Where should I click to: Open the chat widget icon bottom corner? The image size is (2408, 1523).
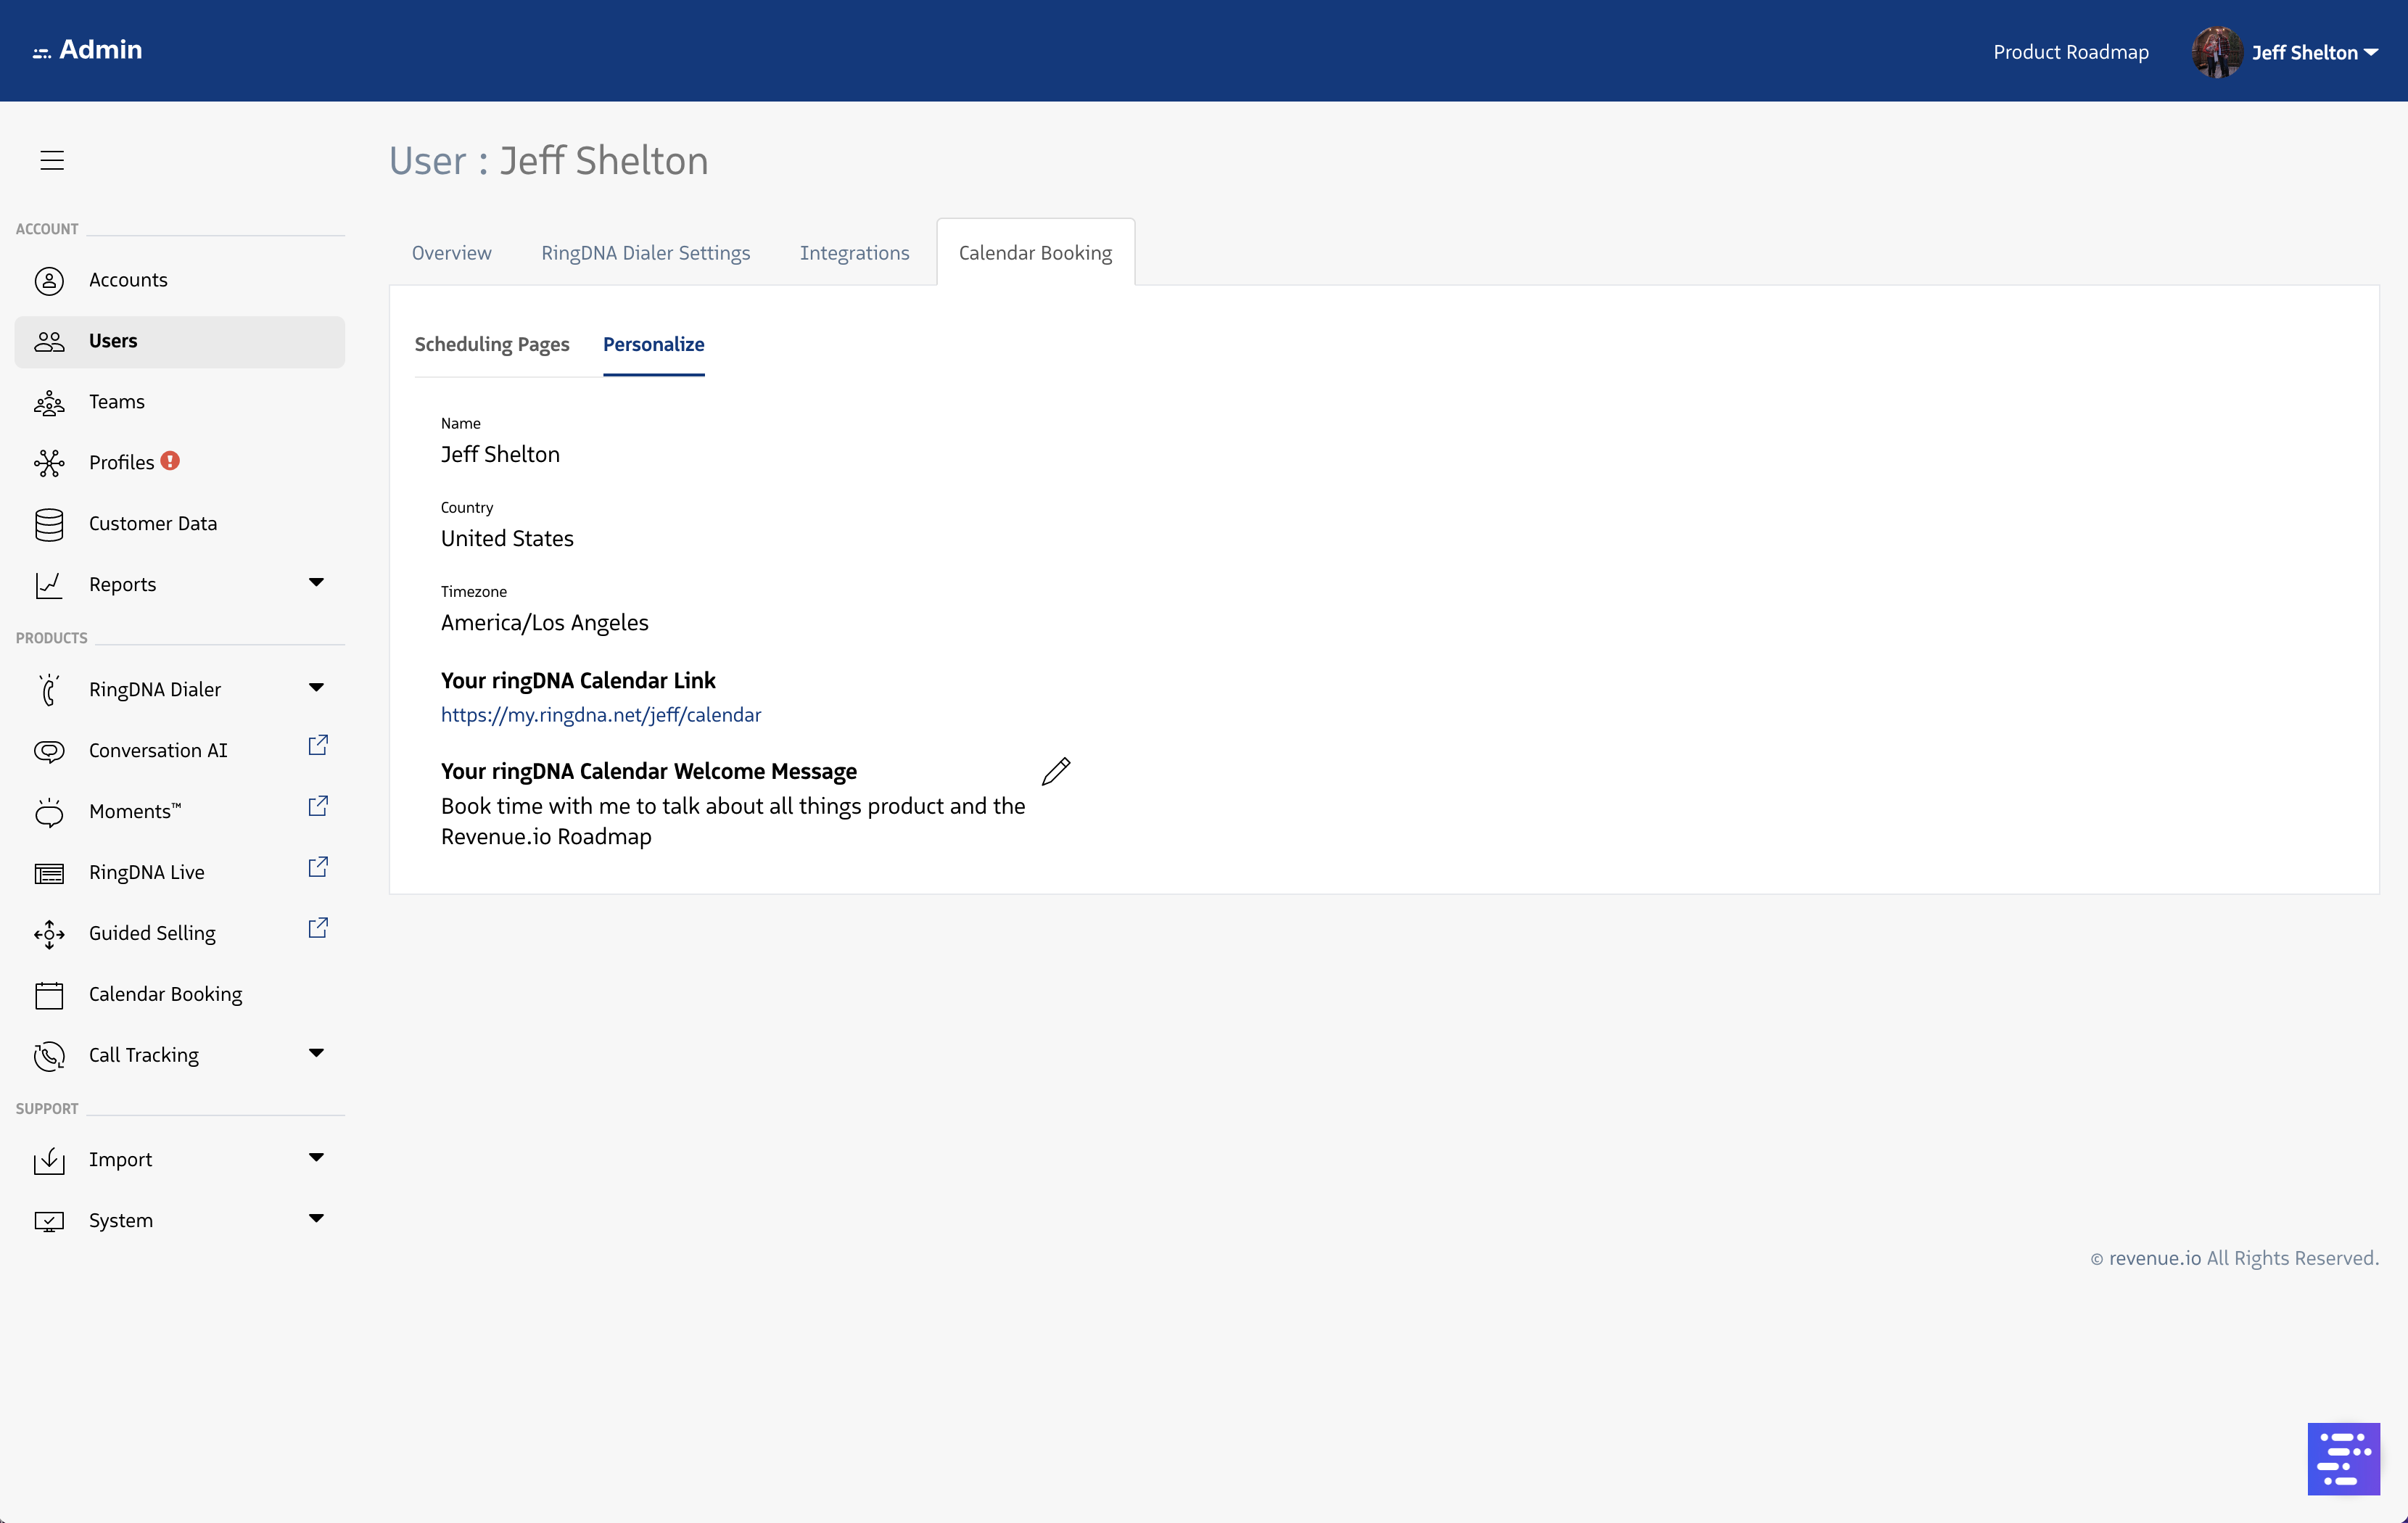2343,1458
